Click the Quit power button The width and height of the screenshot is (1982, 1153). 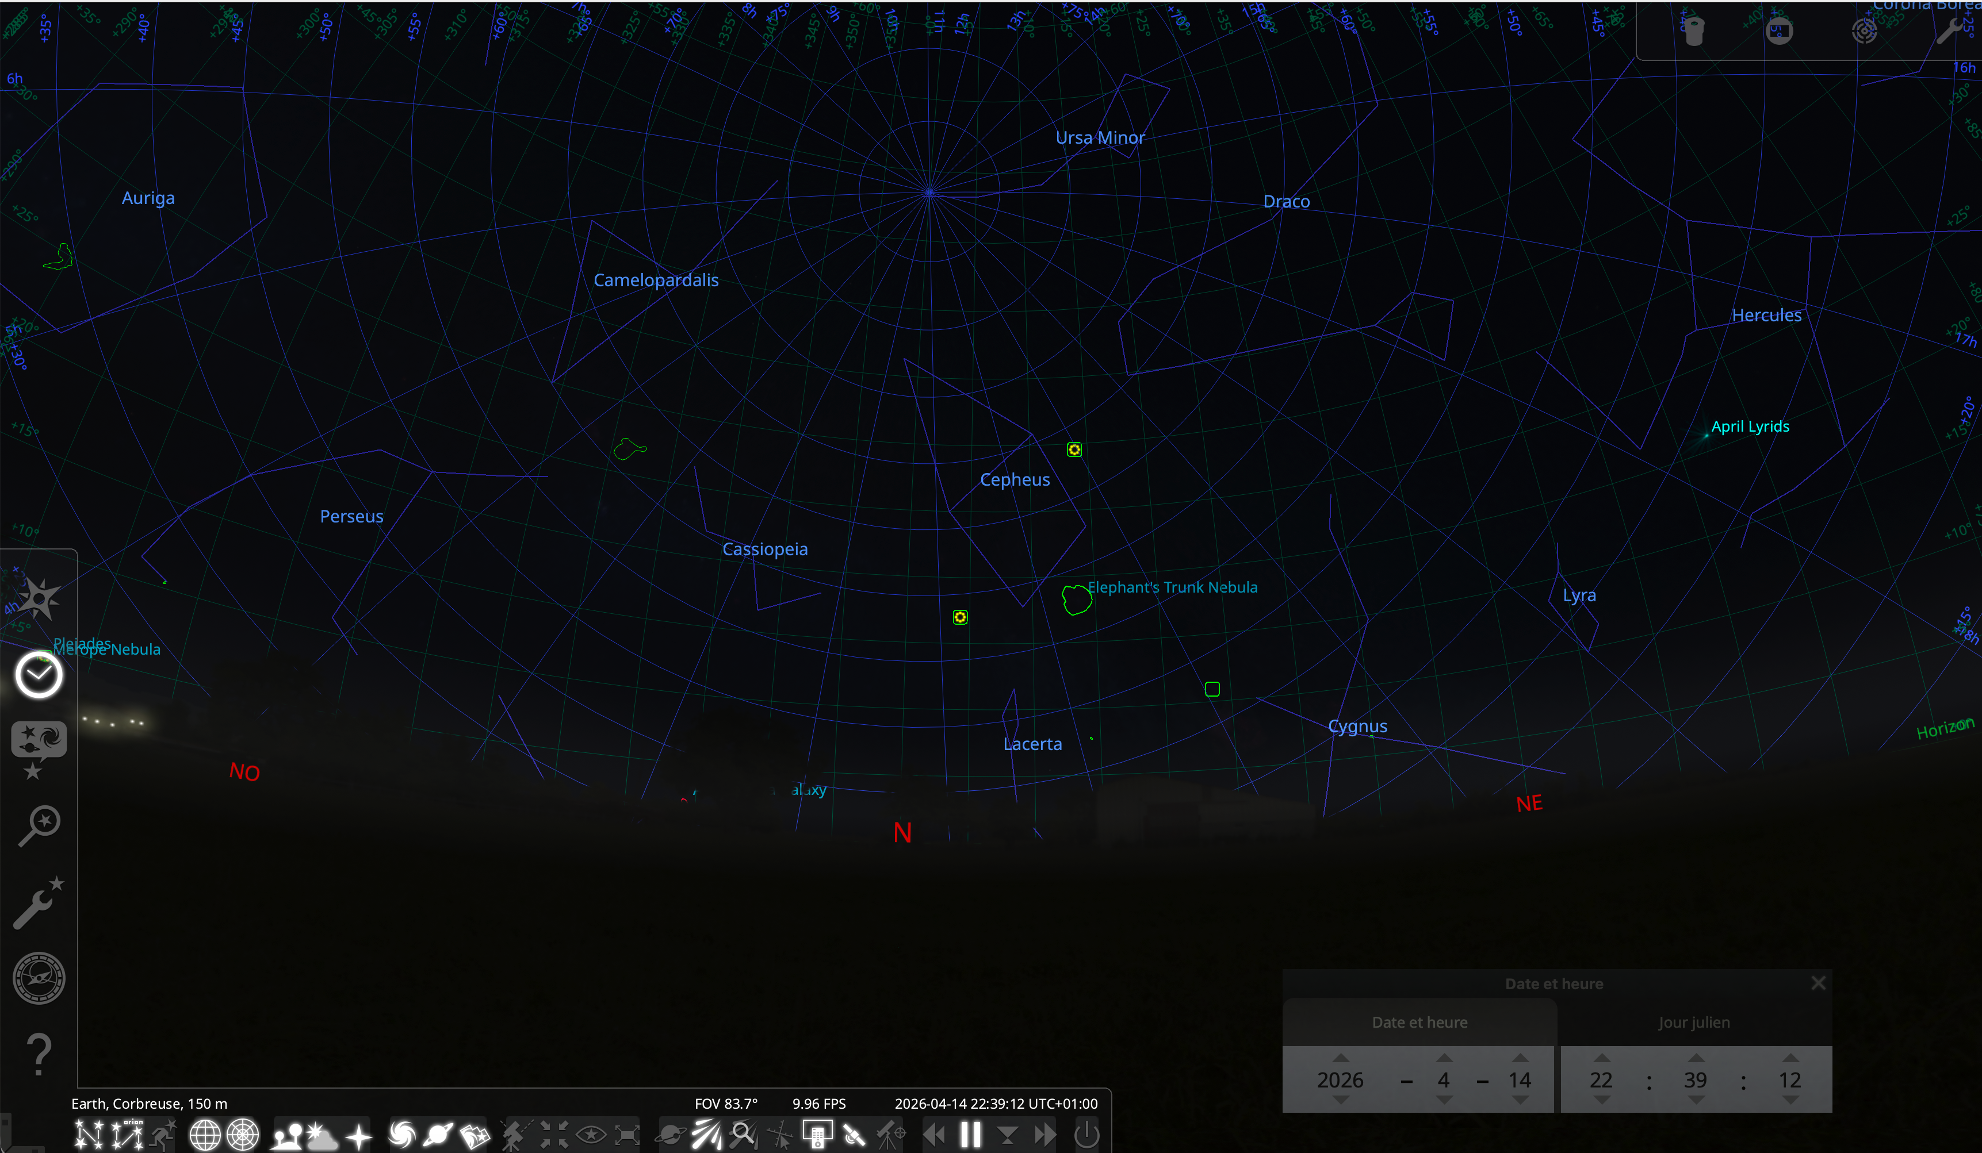tap(1087, 1135)
